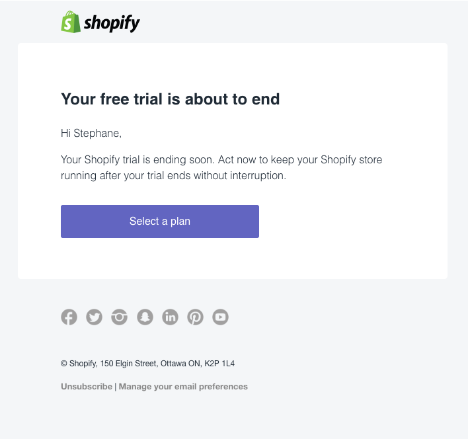Click the Unsubscribe link
This screenshot has width=468, height=439.
(87, 386)
